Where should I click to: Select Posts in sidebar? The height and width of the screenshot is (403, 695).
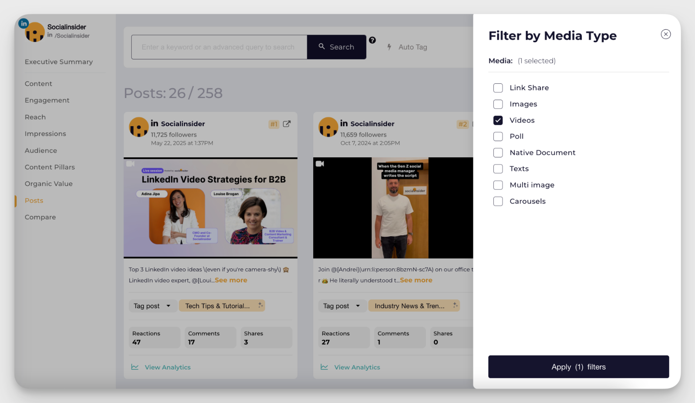click(34, 200)
